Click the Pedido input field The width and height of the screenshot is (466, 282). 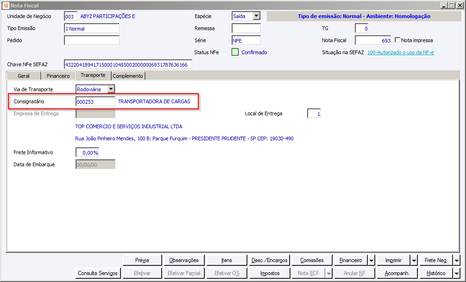[92, 40]
